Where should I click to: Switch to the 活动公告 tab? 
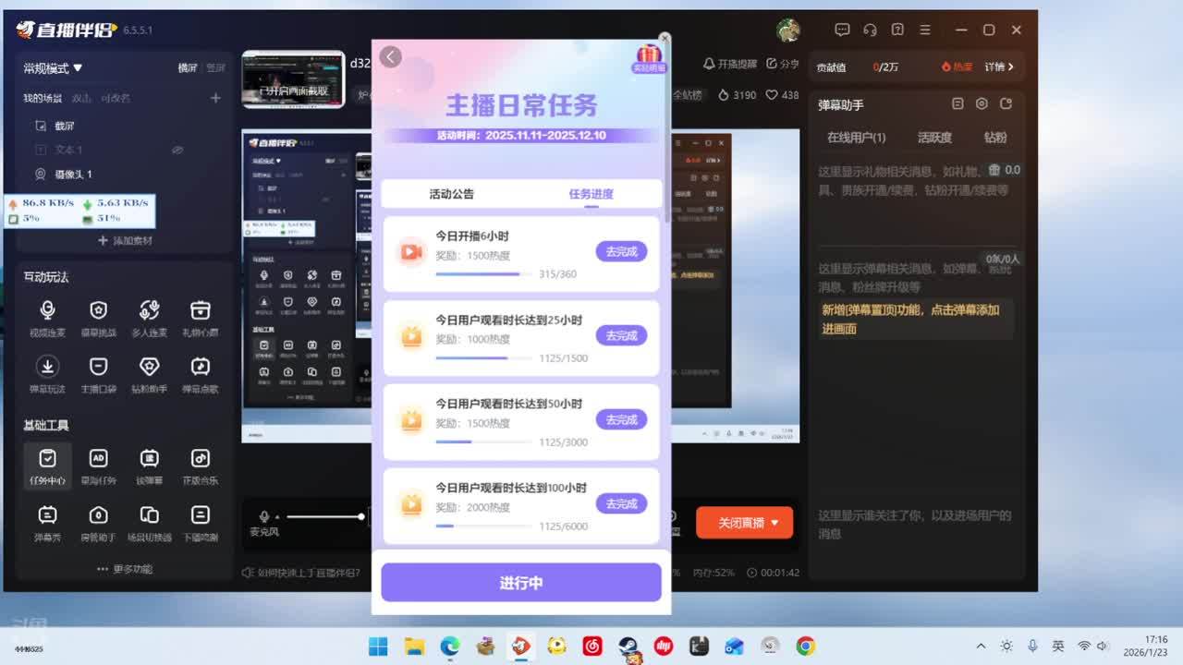click(451, 194)
